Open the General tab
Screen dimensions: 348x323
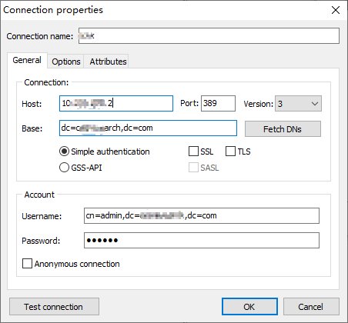[27, 60]
